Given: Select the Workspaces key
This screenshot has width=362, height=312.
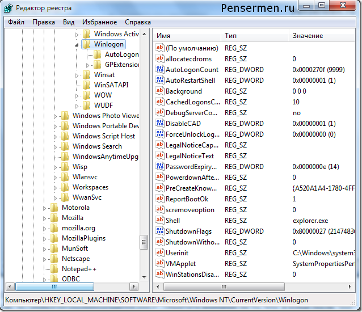Looking at the screenshot, I should (90, 187).
